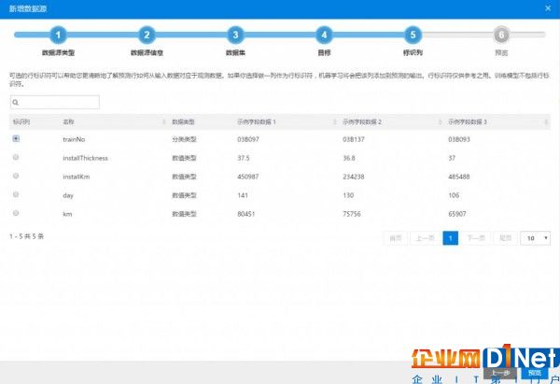Image resolution: width=560 pixels, height=384 pixels.
Task: Click the km name cell
Action: 67,214
